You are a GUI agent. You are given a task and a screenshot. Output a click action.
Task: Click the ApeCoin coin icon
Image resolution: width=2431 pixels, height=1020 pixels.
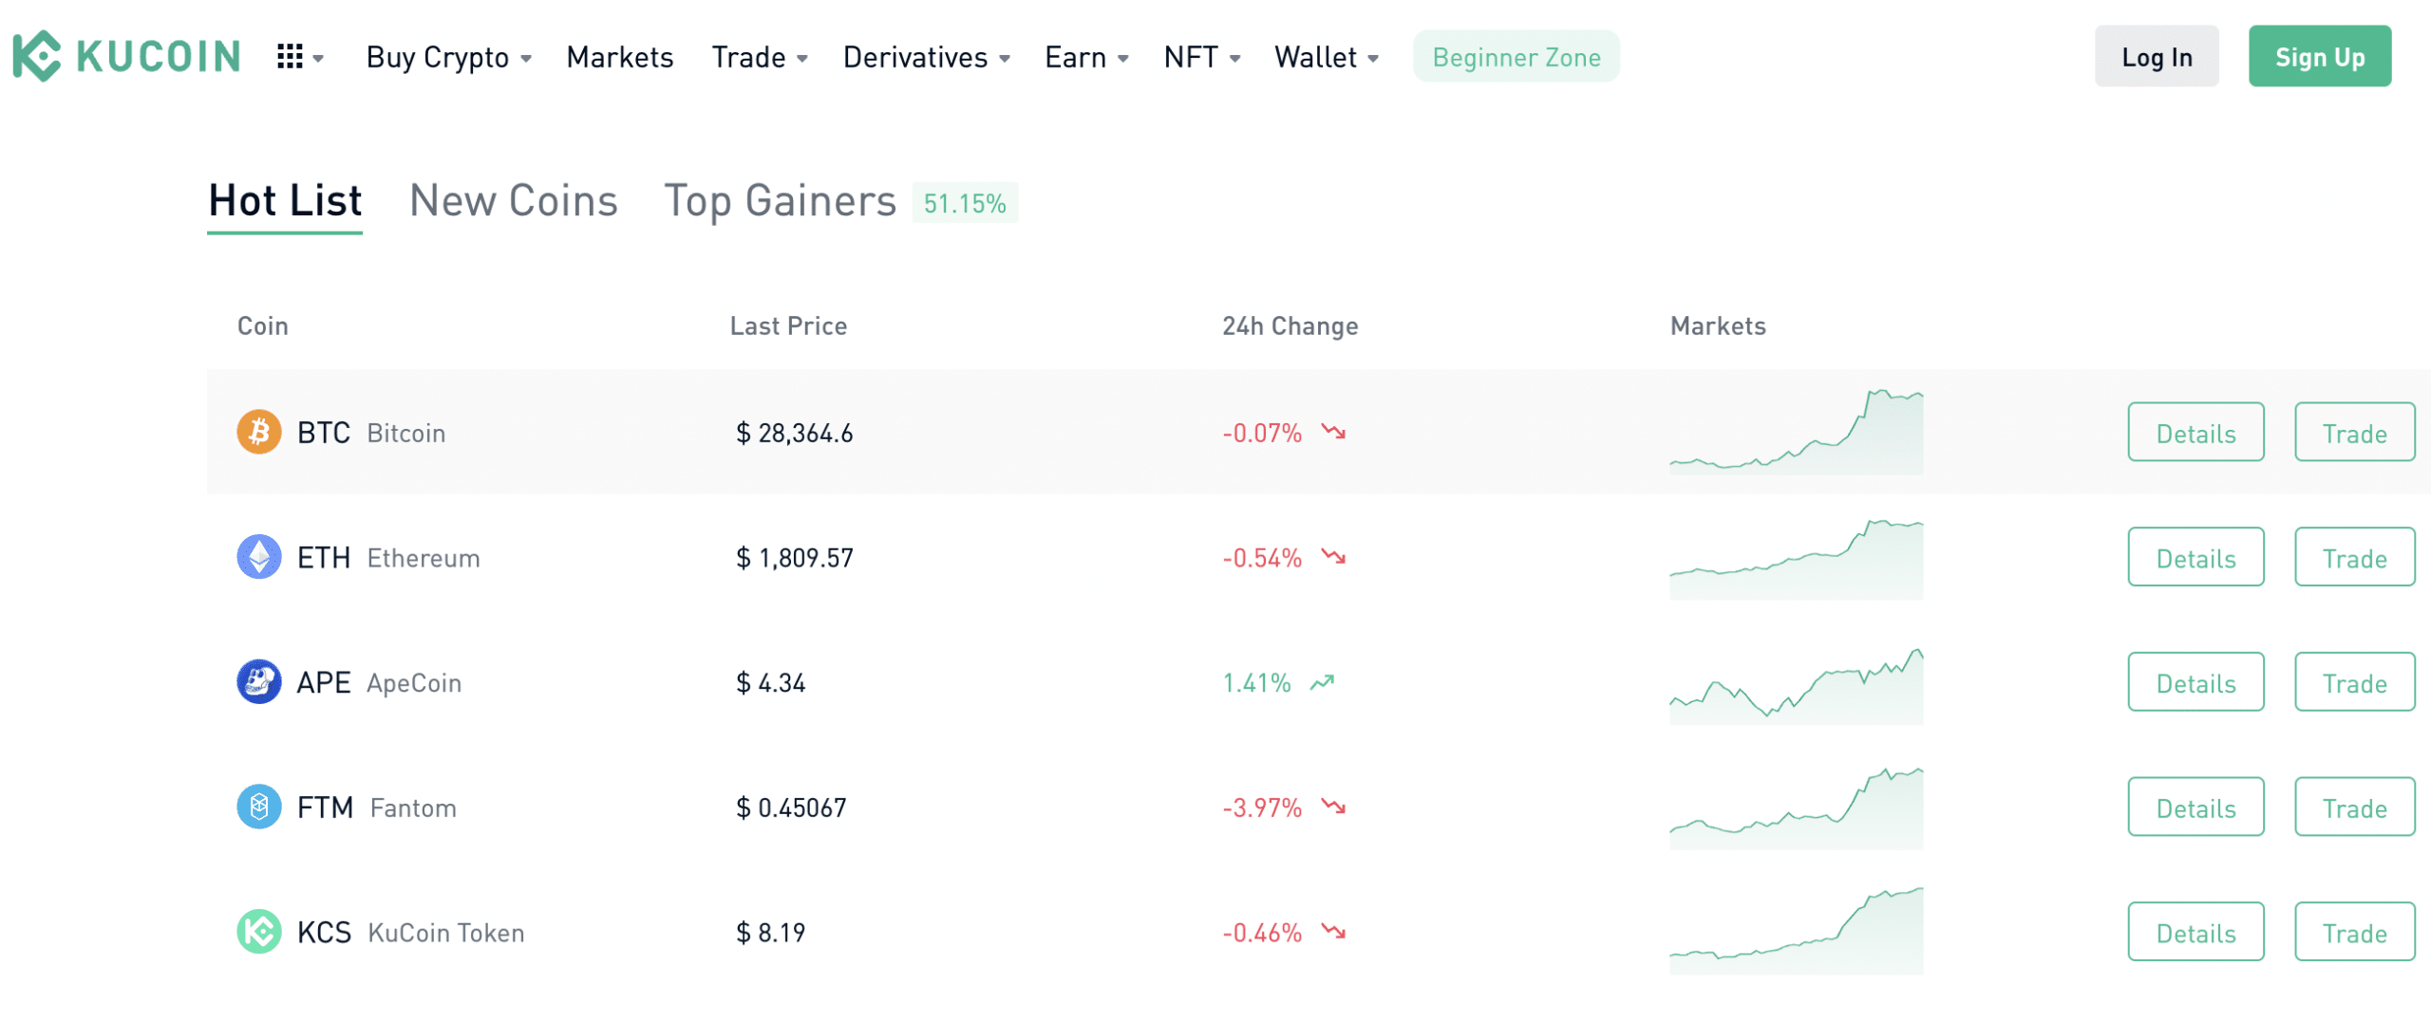[258, 682]
